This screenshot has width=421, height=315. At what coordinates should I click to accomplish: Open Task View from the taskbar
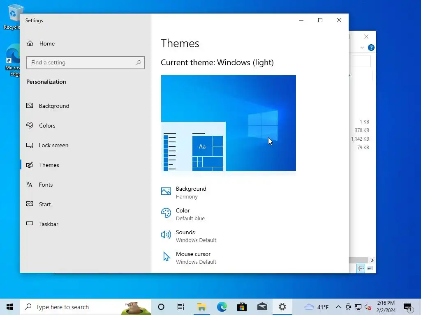tap(181, 307)
